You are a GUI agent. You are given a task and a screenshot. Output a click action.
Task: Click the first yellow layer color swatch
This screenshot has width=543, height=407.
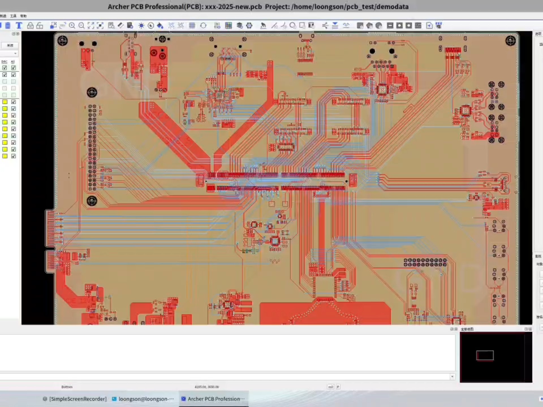[5, 102]
